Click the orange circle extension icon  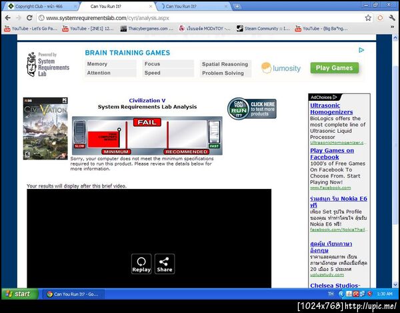pyautogui.click(x=380, y=18)
